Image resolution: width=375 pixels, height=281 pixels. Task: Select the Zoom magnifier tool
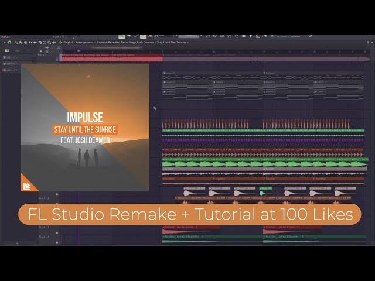pyautogui.click(x=49, y=42)
